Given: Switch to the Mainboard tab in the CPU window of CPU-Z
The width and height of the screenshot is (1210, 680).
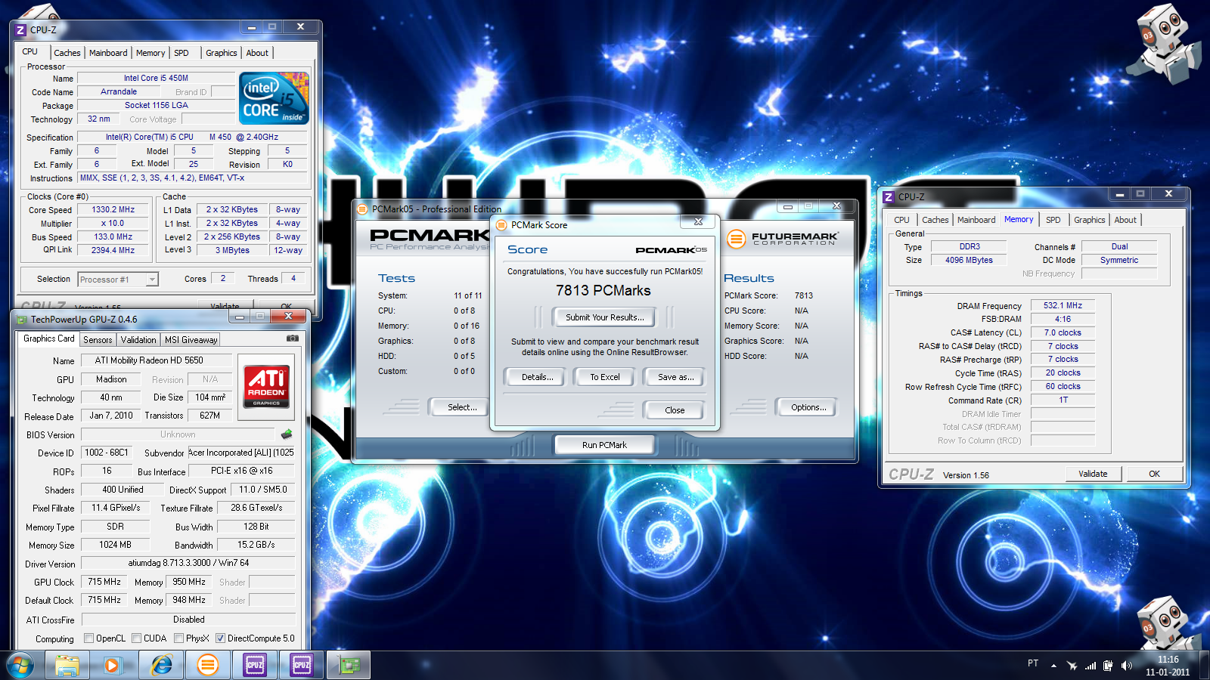Looking at the screenshot, I should tap(108, 53).
